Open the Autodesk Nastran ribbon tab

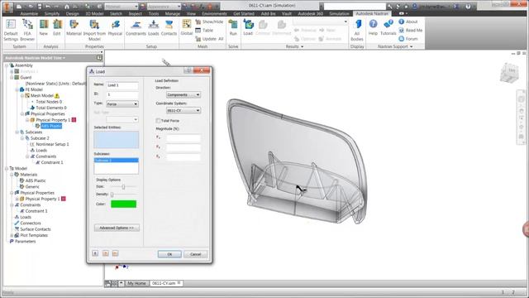coord(372,13)
